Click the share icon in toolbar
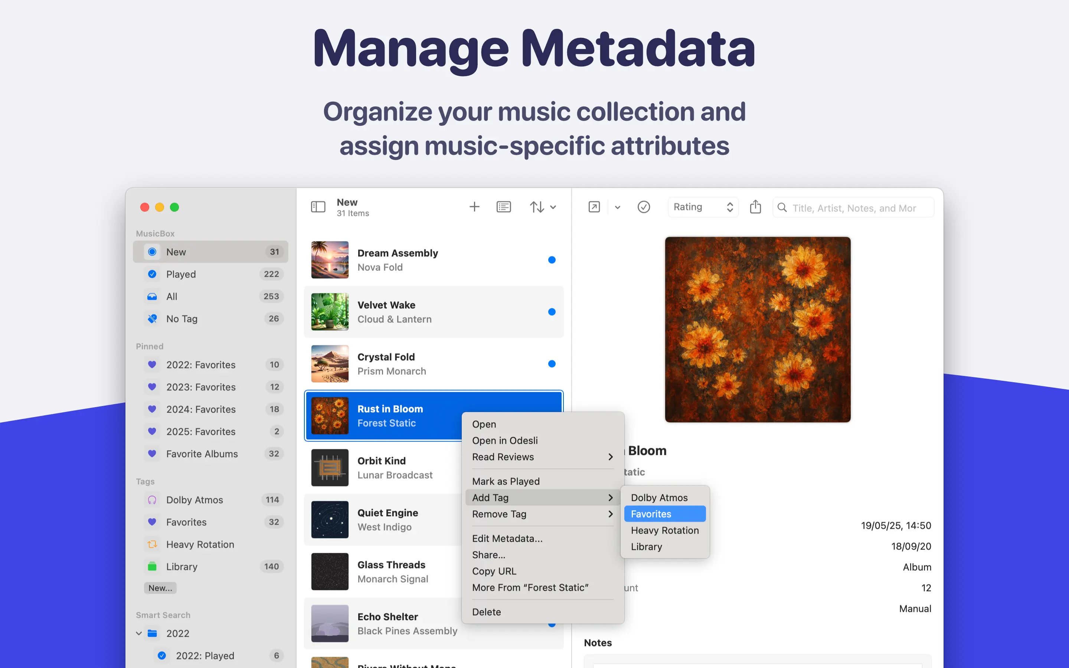The width and height of the screenshot is (1069, 668). pyautogui.click(x=755, y=207)
